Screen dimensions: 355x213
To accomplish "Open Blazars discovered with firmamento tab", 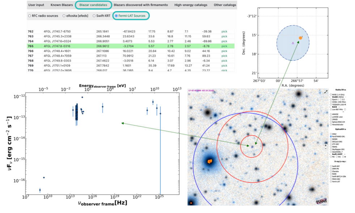I will (141, 5).
